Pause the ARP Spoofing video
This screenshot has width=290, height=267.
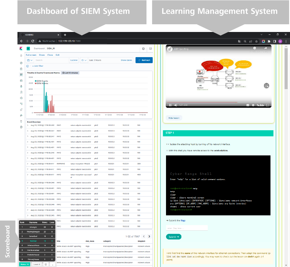click(170, 105)
